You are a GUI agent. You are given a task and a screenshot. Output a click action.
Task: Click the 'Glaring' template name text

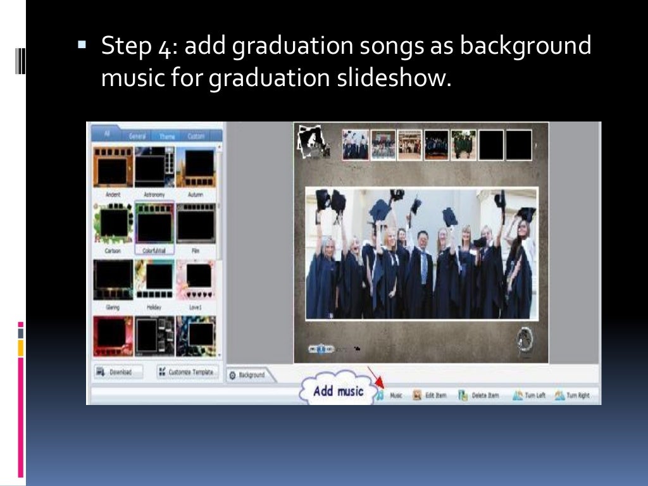113,308
